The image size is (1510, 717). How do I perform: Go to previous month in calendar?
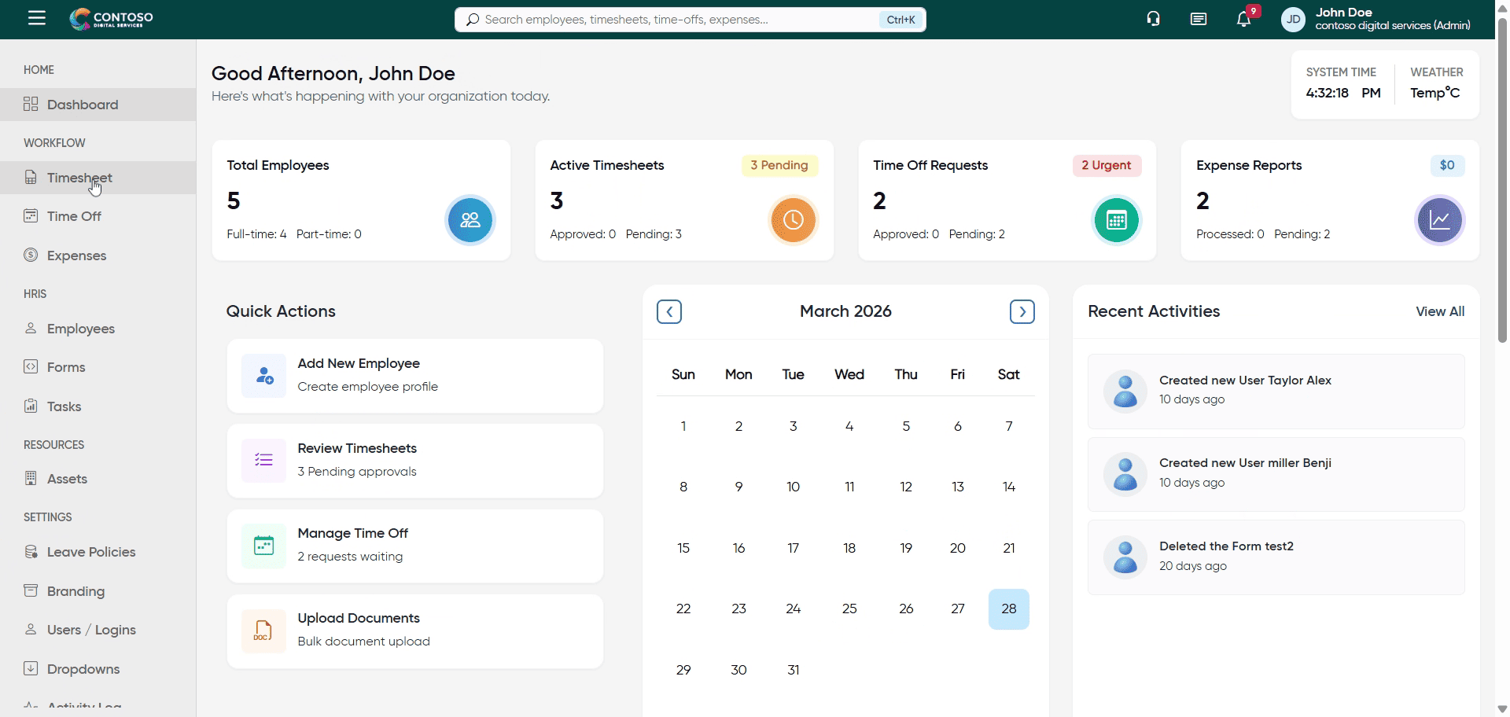tap(669, 312)
